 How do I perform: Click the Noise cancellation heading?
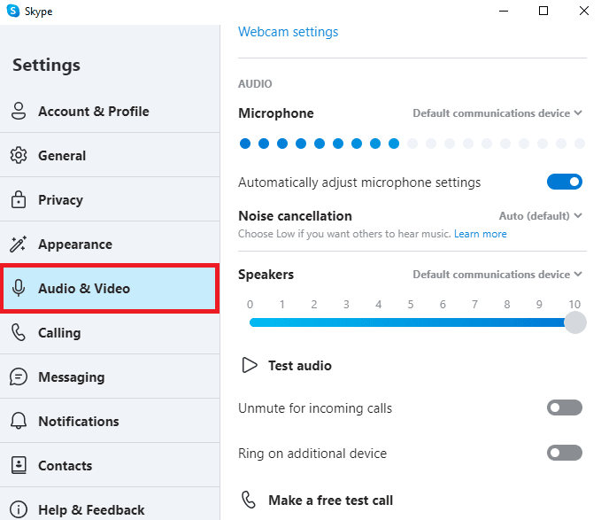click(x=295, y=216)
